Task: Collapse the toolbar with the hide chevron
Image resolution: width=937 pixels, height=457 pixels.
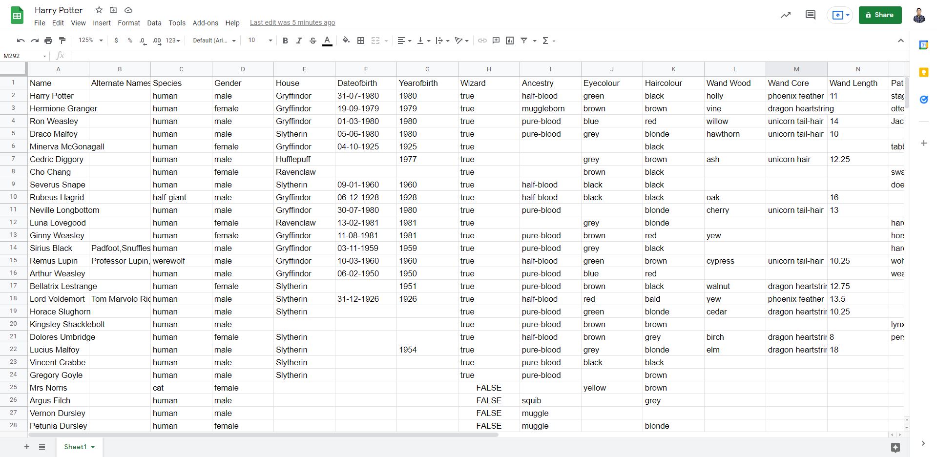Action: 901,41
